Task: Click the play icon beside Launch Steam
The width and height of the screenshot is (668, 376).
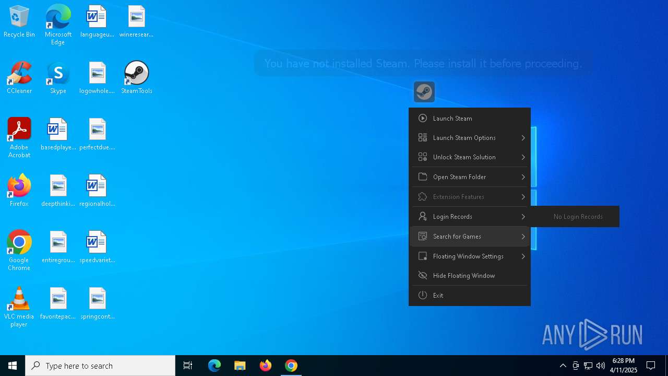Action: 423,119
